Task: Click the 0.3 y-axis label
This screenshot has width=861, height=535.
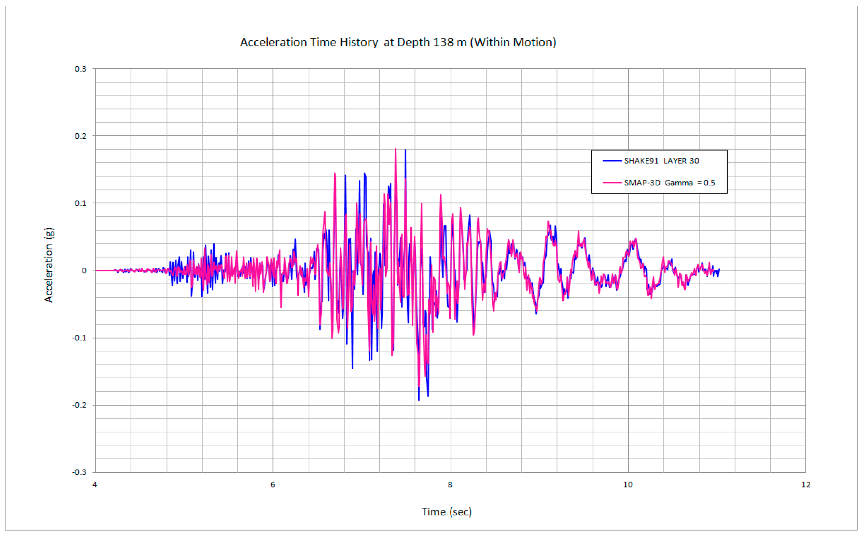Action: (80, 69)
